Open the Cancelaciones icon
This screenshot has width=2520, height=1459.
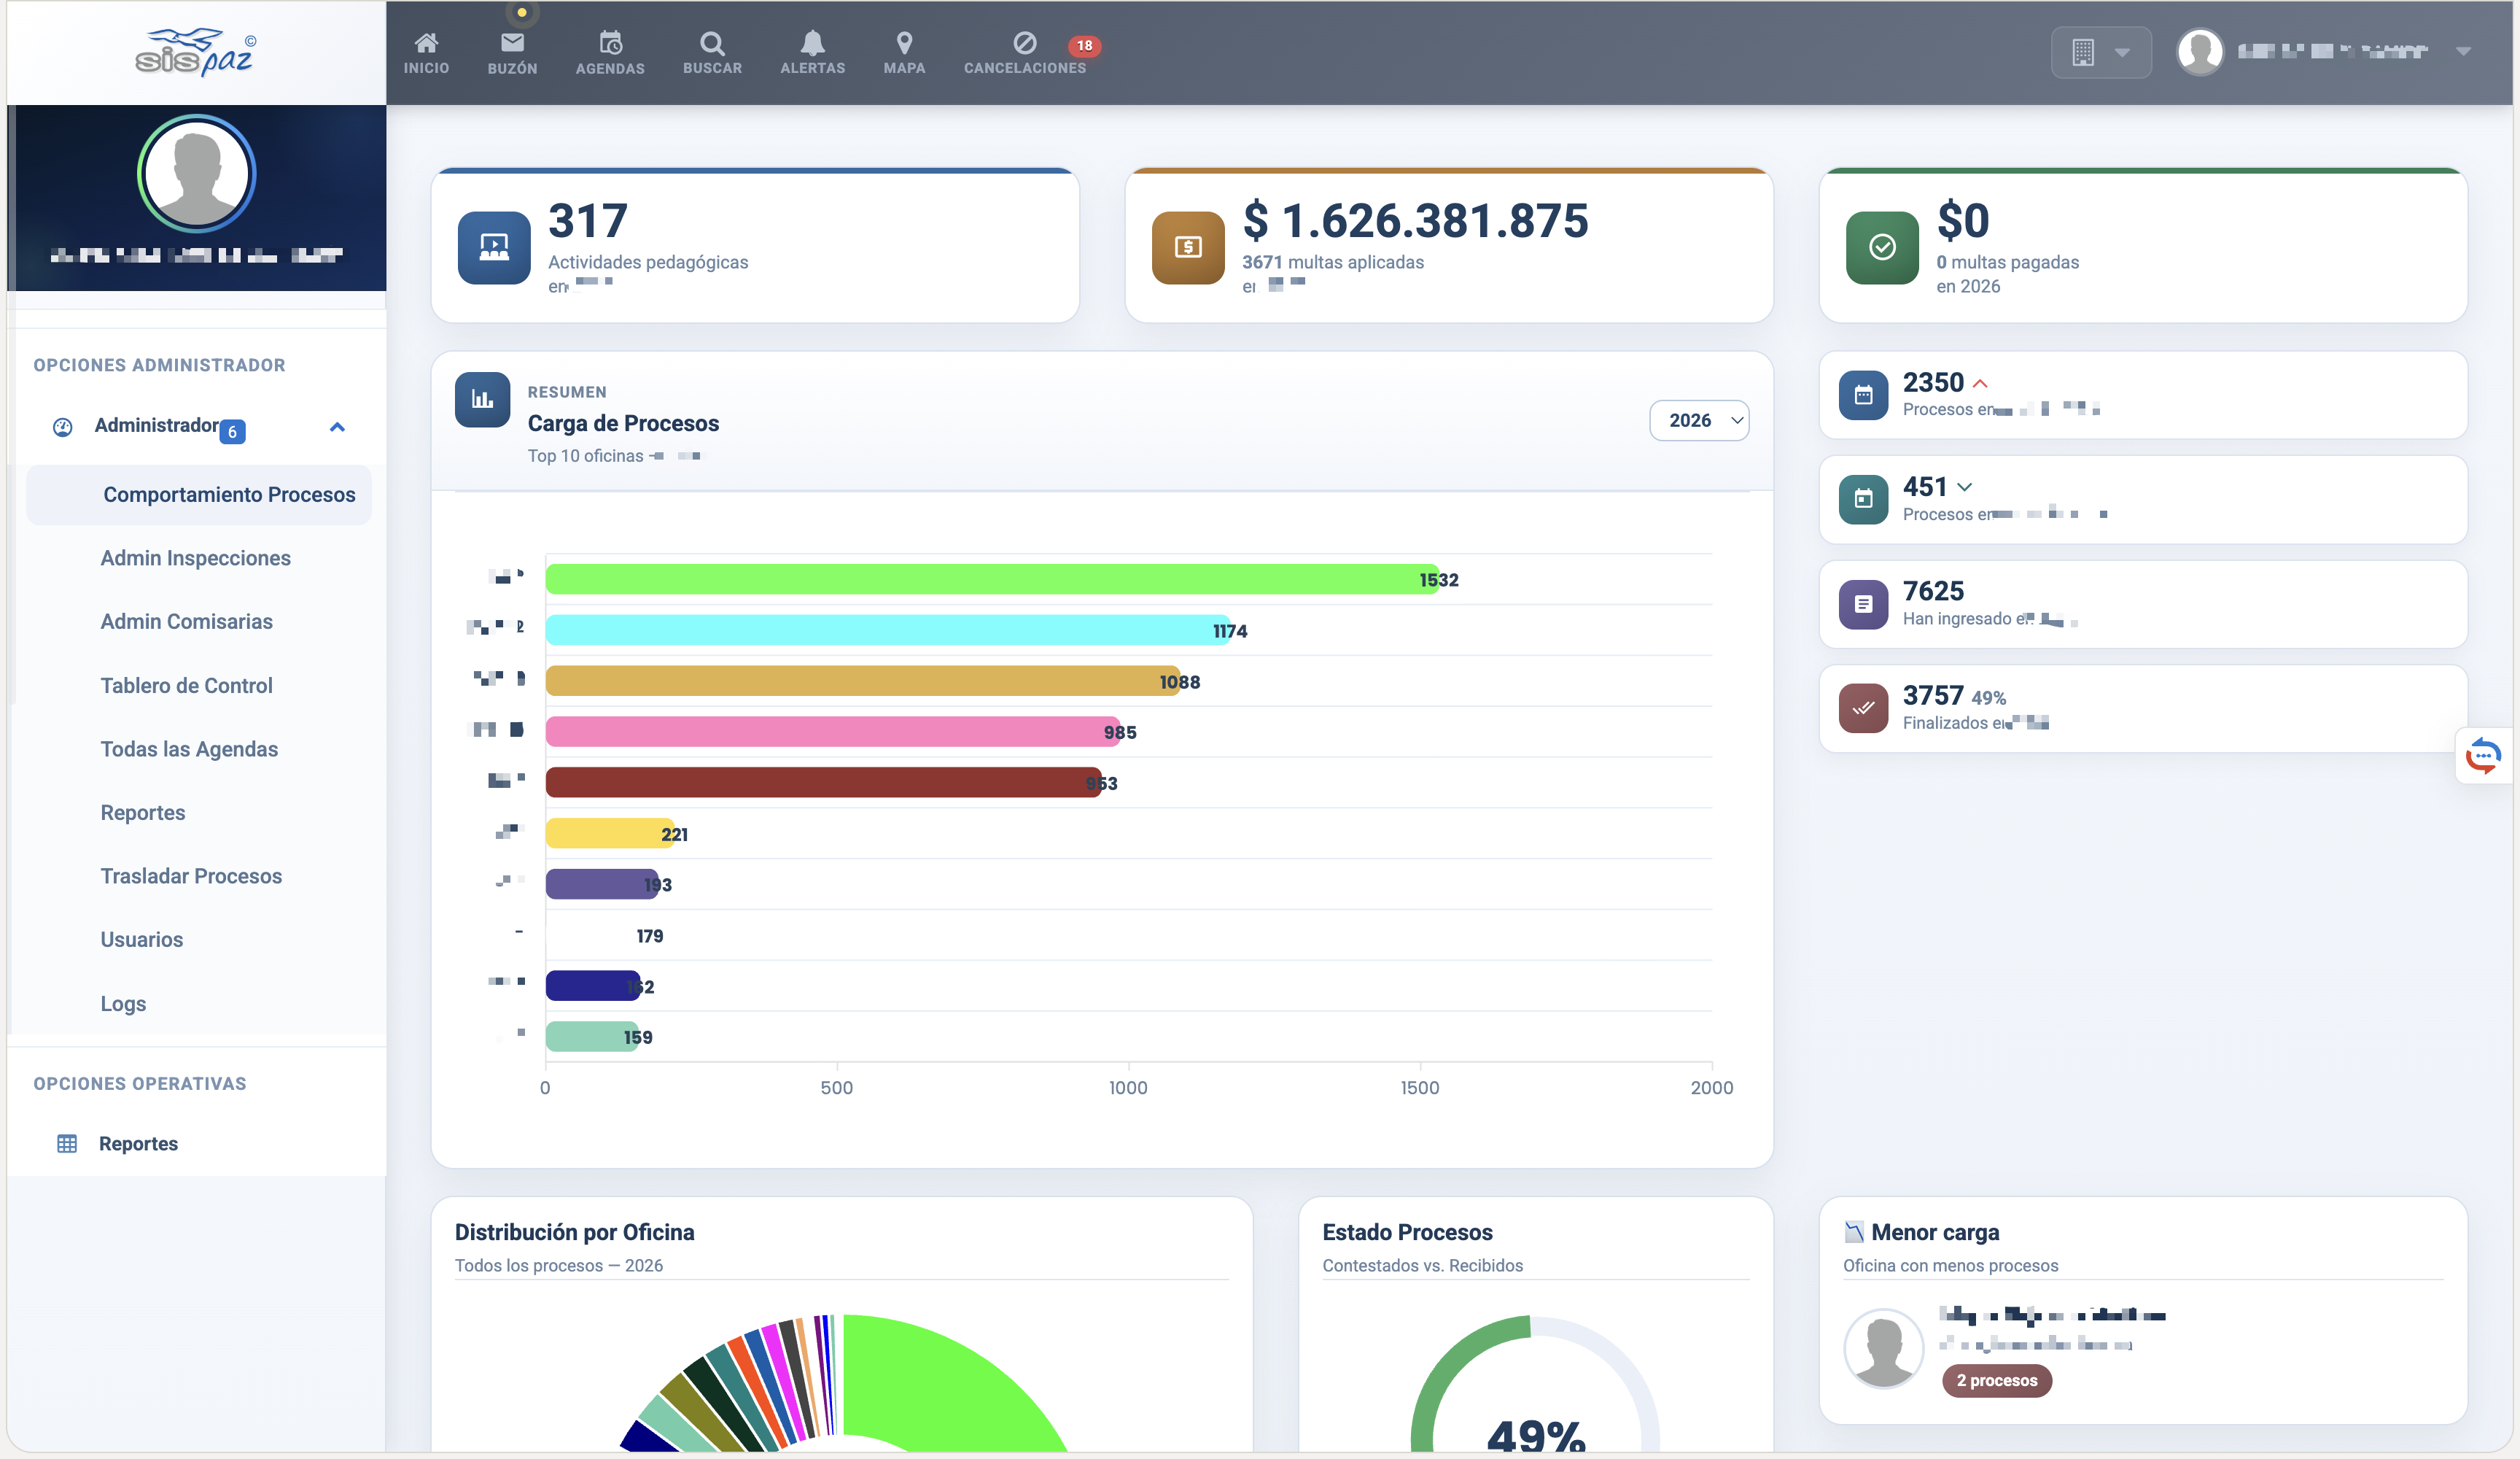click(x=1024, y=43)
